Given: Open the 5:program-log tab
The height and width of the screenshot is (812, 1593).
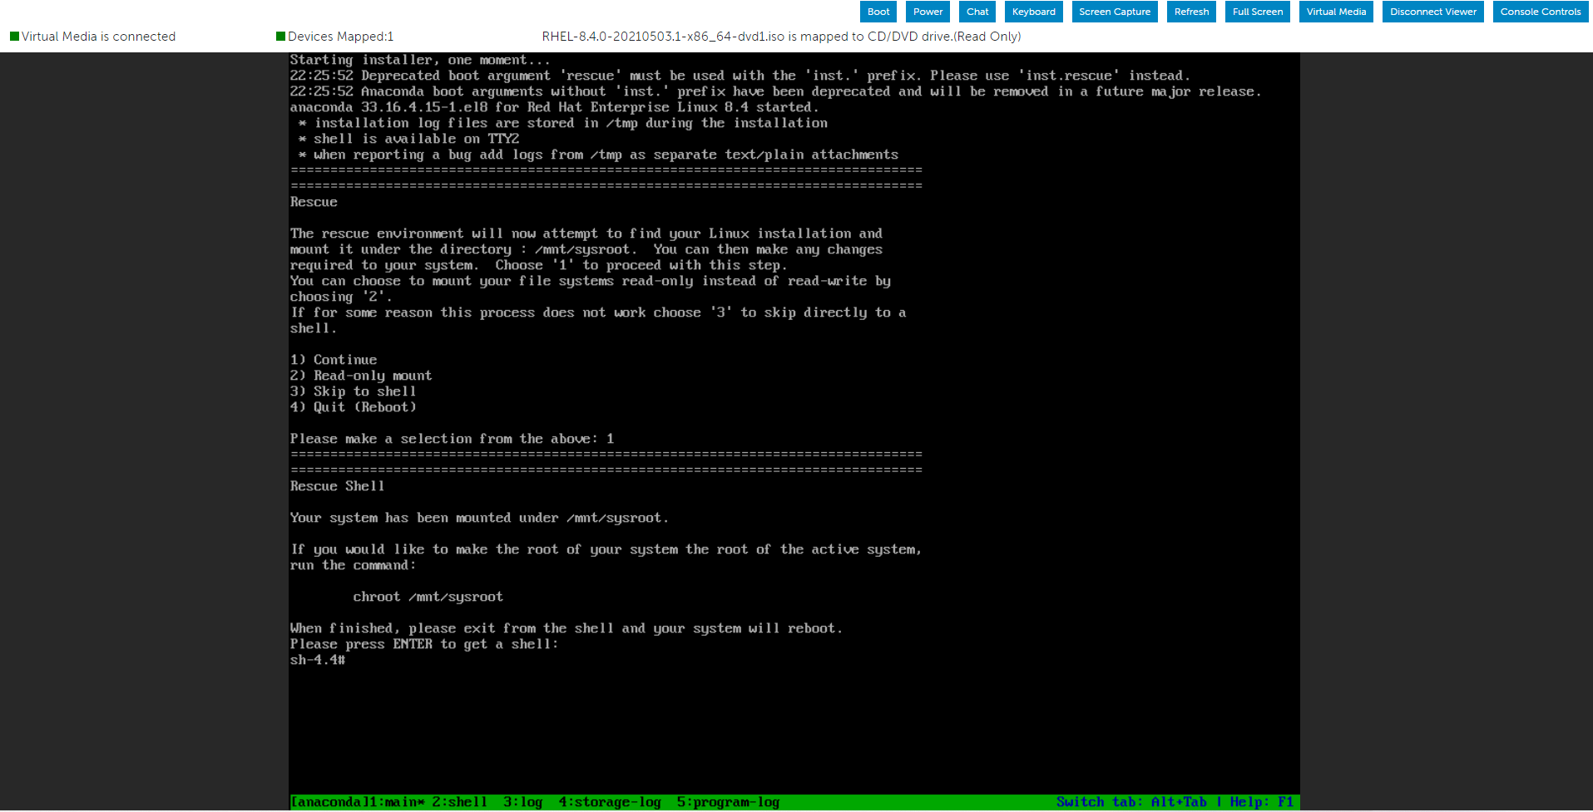Looking at the screenshot, I should point(729,801).
